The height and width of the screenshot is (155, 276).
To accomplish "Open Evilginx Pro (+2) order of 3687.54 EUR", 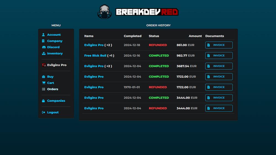I will 94,66.
